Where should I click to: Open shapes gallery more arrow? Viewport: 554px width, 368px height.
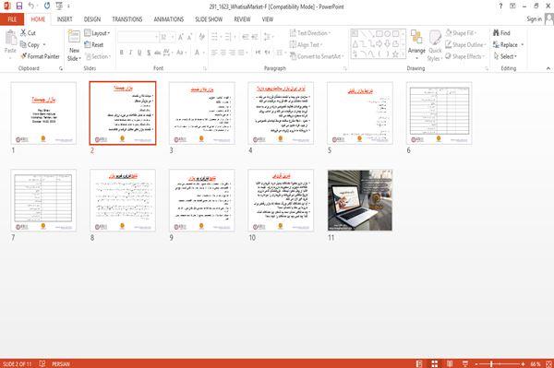coord(403,54)
